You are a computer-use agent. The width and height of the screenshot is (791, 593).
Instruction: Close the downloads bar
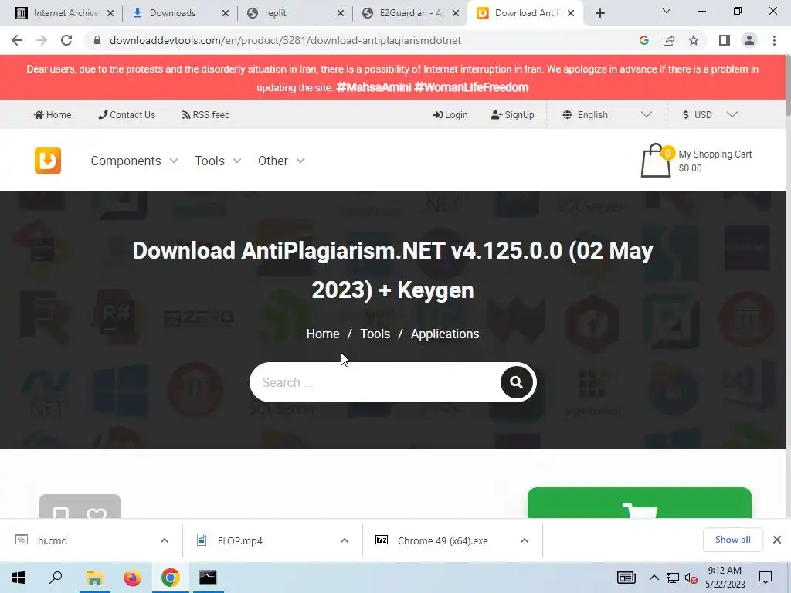777,540
